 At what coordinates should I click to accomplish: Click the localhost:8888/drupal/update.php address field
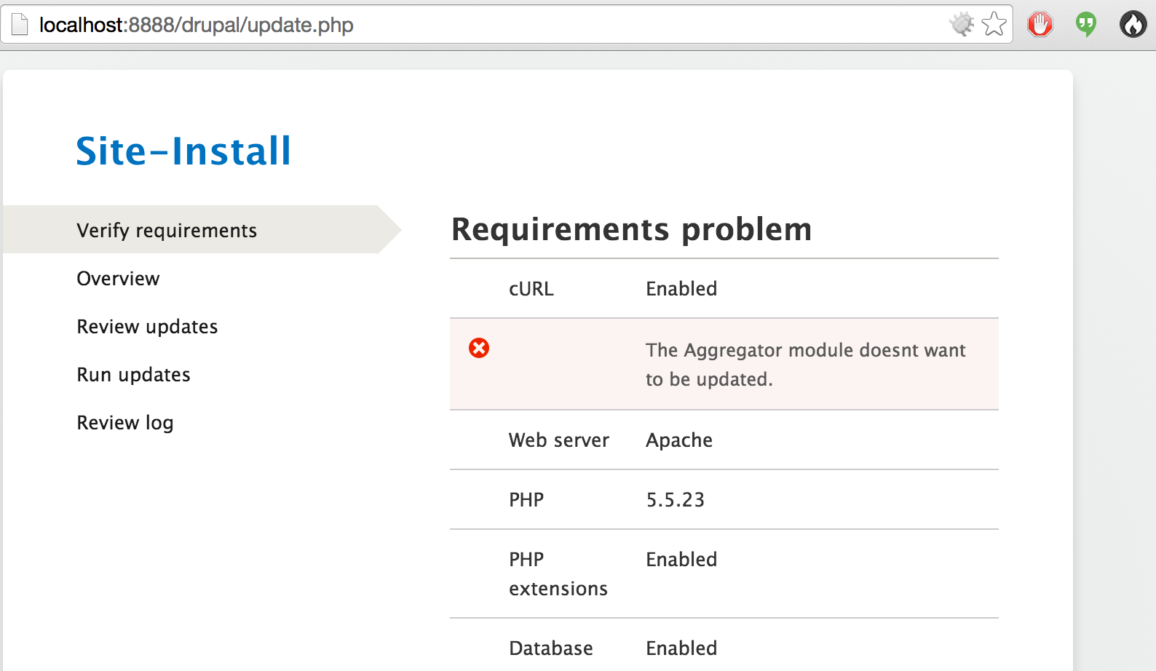coord(507,25)
